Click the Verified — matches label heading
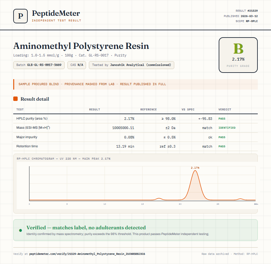The image size is (271, 264). point(86,227)
